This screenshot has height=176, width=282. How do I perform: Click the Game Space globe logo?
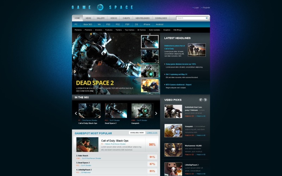coord(100,7)
